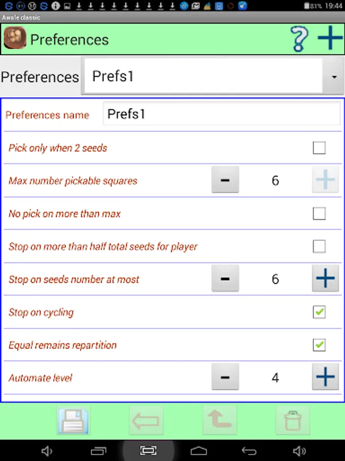
Task: Edit the Preferences name text field
Action: click(x=221, y=114)
